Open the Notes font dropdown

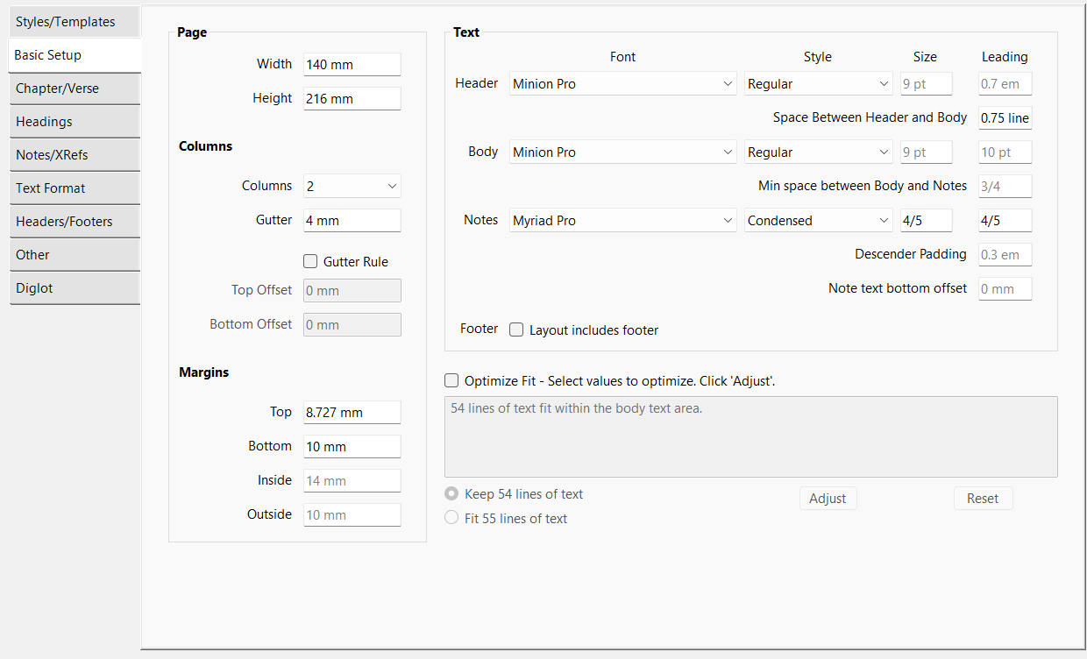[x=623, y=221]
